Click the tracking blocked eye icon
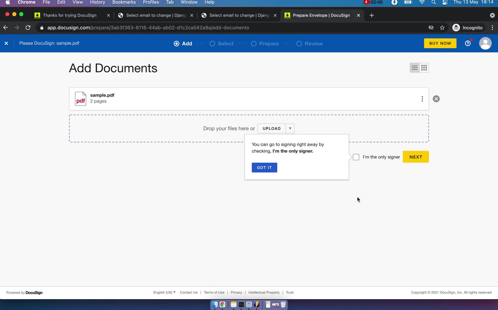This screenshot has width=498, height=310. click(431, 28)
